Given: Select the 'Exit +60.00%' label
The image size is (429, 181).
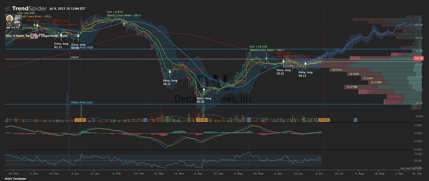Looking at the screenshot, I should point(26,13).
